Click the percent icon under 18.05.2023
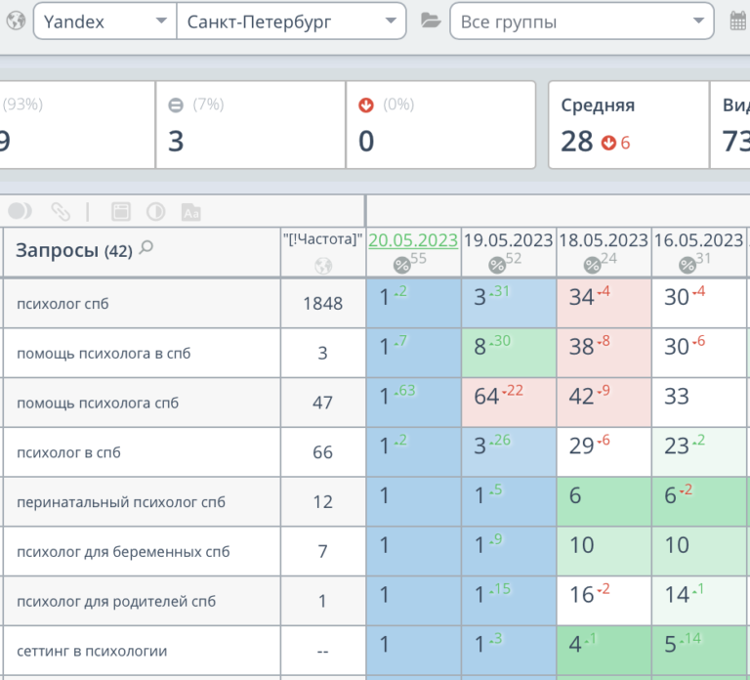This screenshot has height=680, width=750. pyautogui.click(x=593, y=265)
